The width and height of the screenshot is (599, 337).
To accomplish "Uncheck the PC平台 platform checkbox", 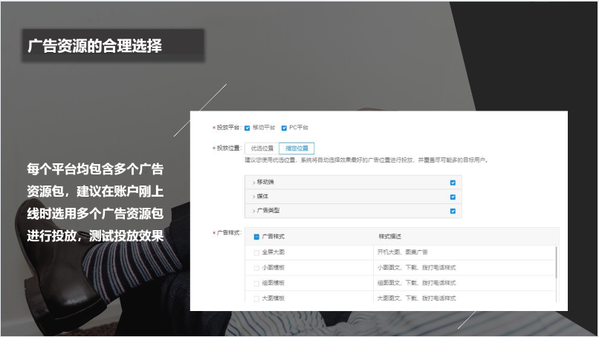I will pyautogui.click(x=284, y=128).
